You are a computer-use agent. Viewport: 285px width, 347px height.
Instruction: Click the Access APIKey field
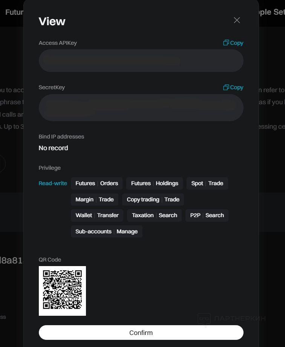pyautogui.click(x=141, y=61)
